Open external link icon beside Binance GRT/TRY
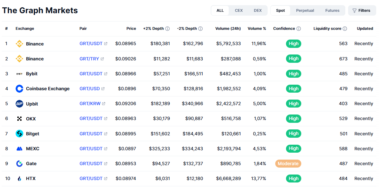Viewport: 379px width, 187px height. click(x=102, y=59)
